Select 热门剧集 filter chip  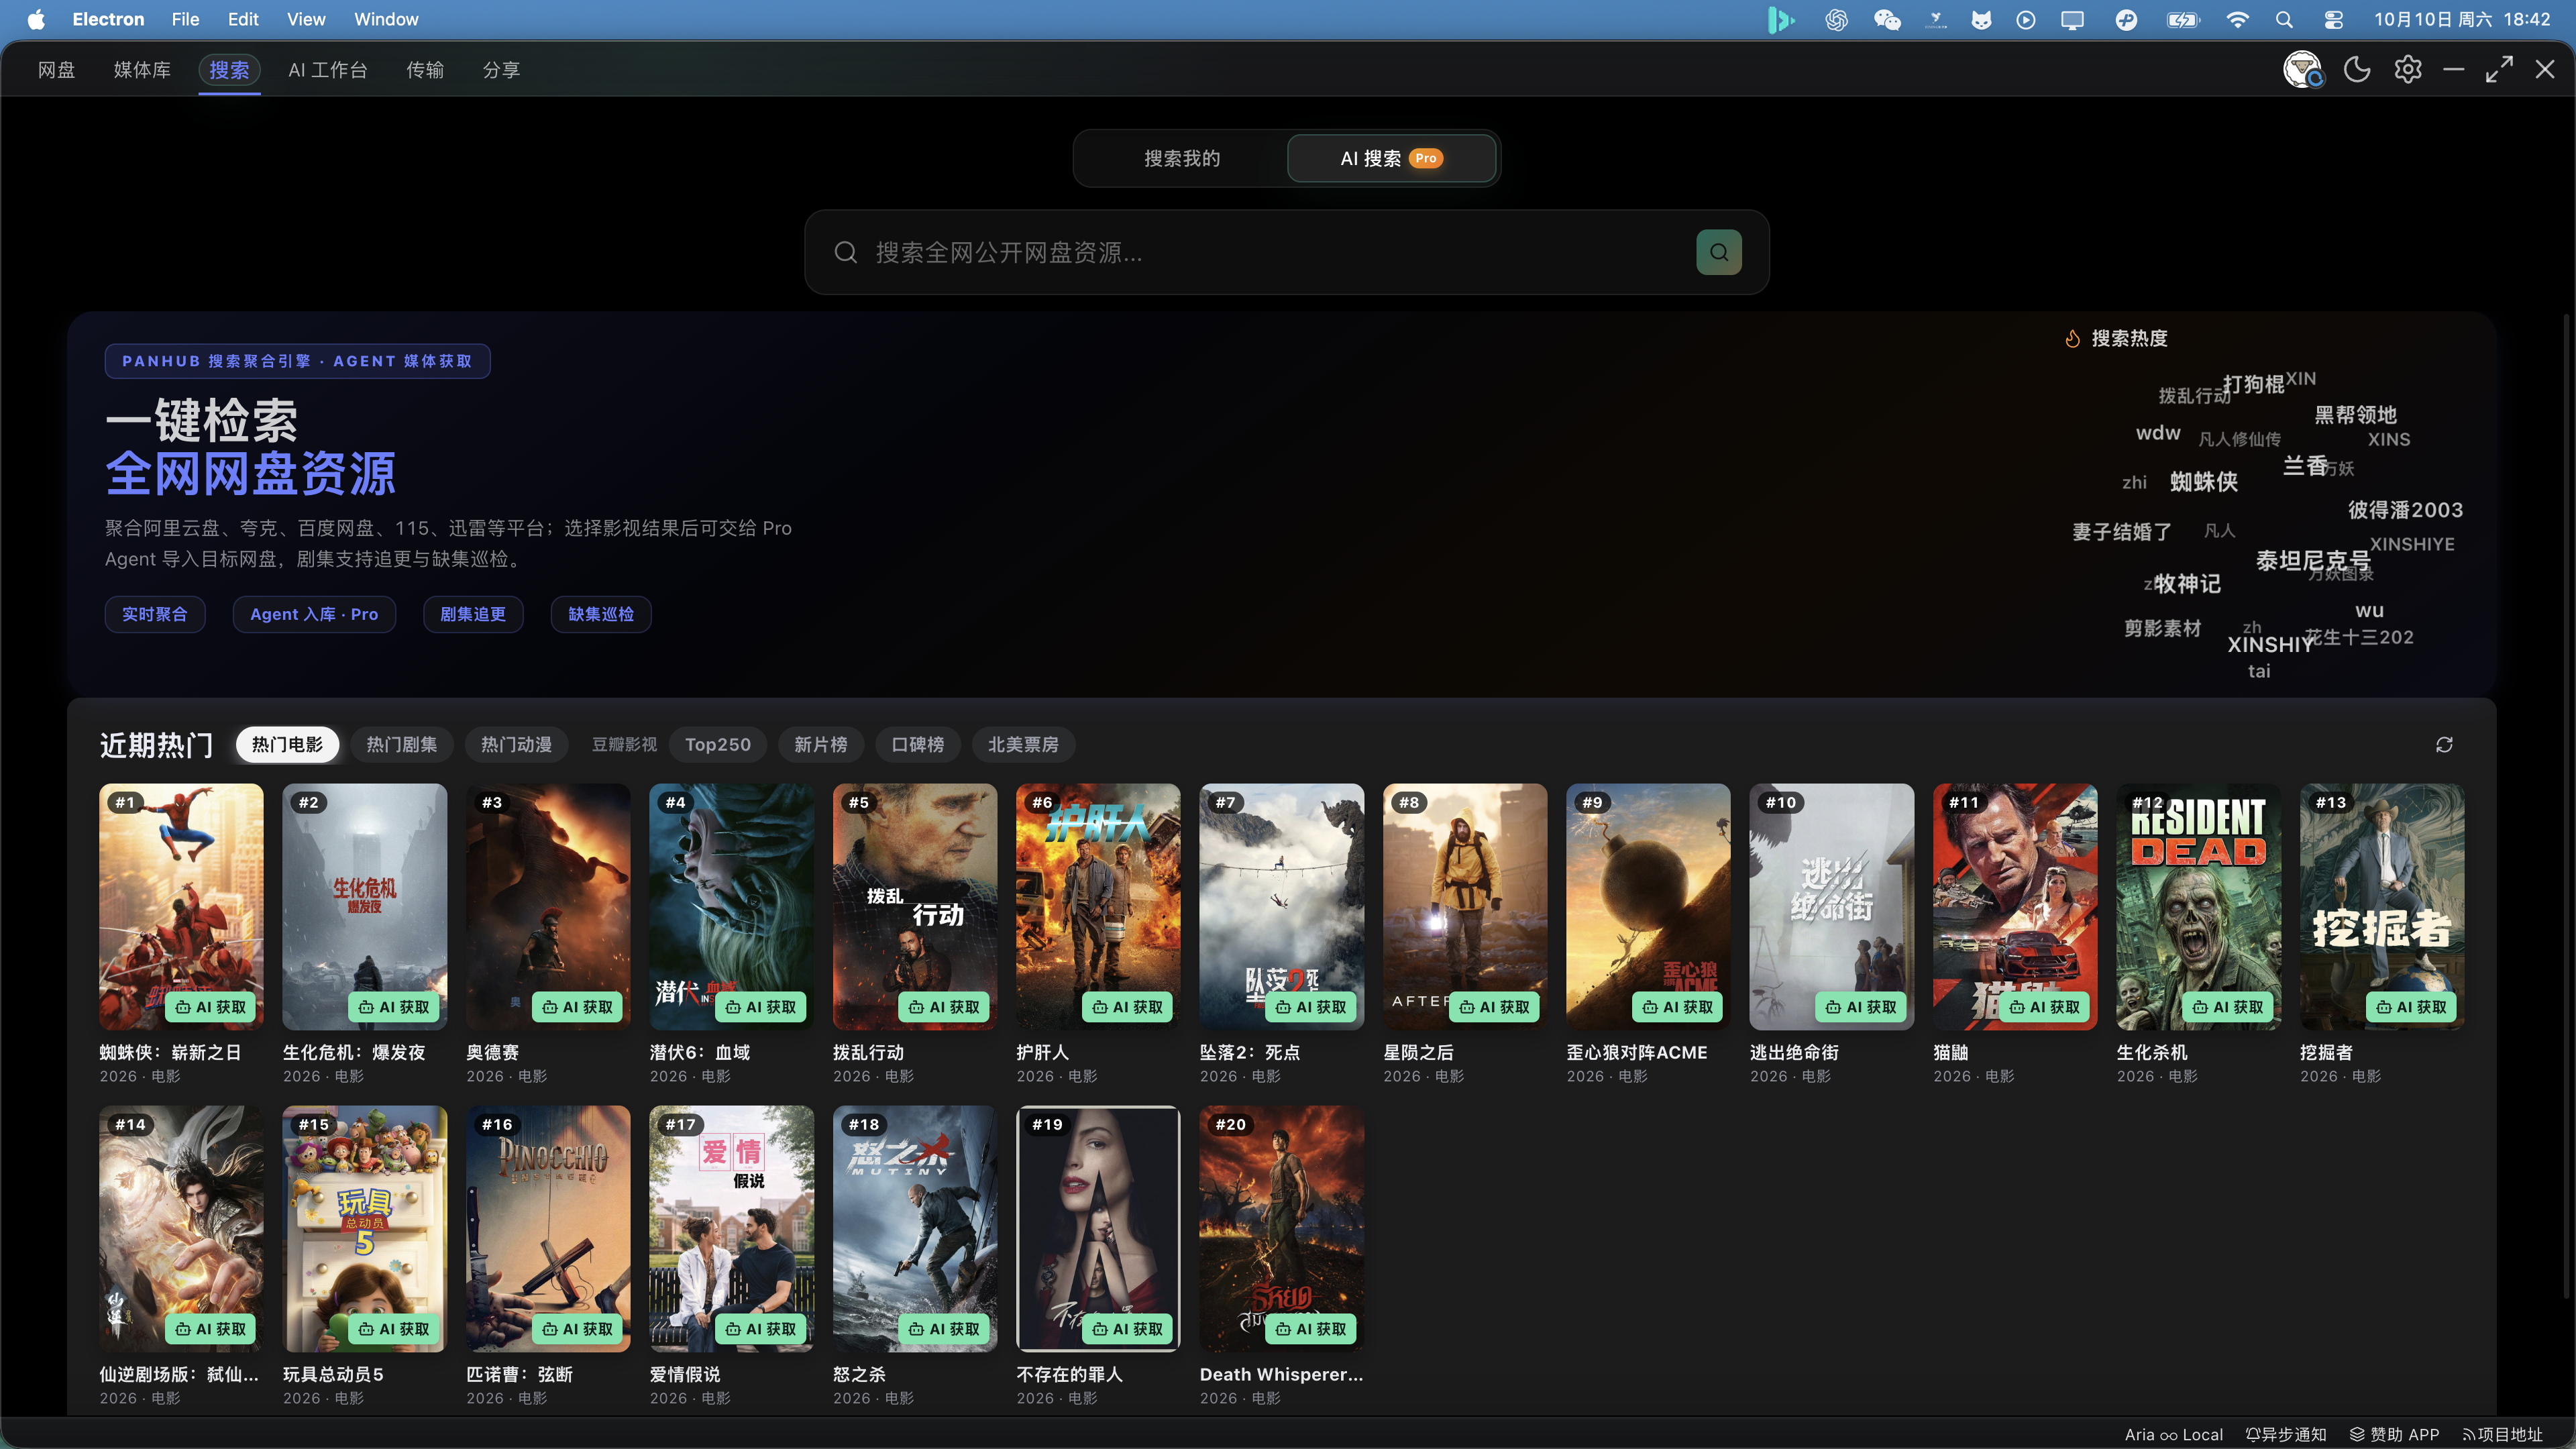[x=401, y=744]
